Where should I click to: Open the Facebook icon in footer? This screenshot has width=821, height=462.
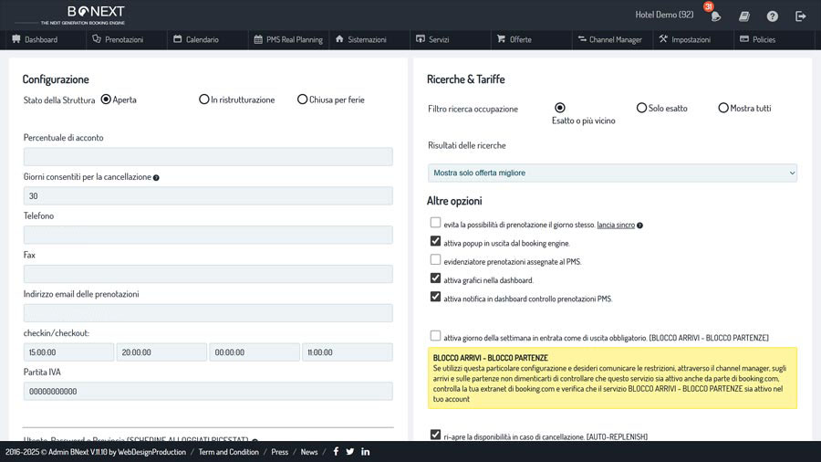(335, 452)
